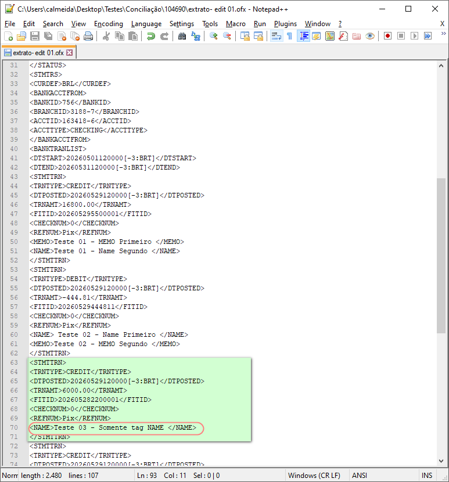Open the Window menu
This screenshot has height=482, width=449.
pyautogui.click(x=317, y=24)
